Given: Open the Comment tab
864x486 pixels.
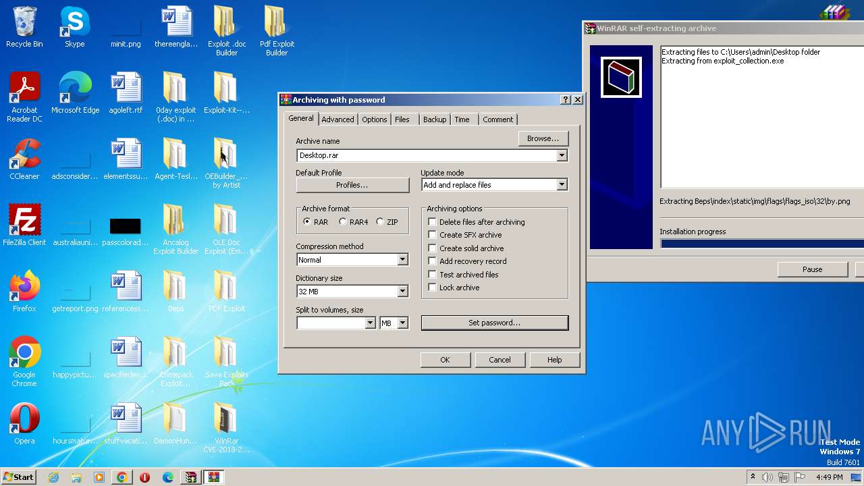Looking at the screenshot, I should (498, 119).
